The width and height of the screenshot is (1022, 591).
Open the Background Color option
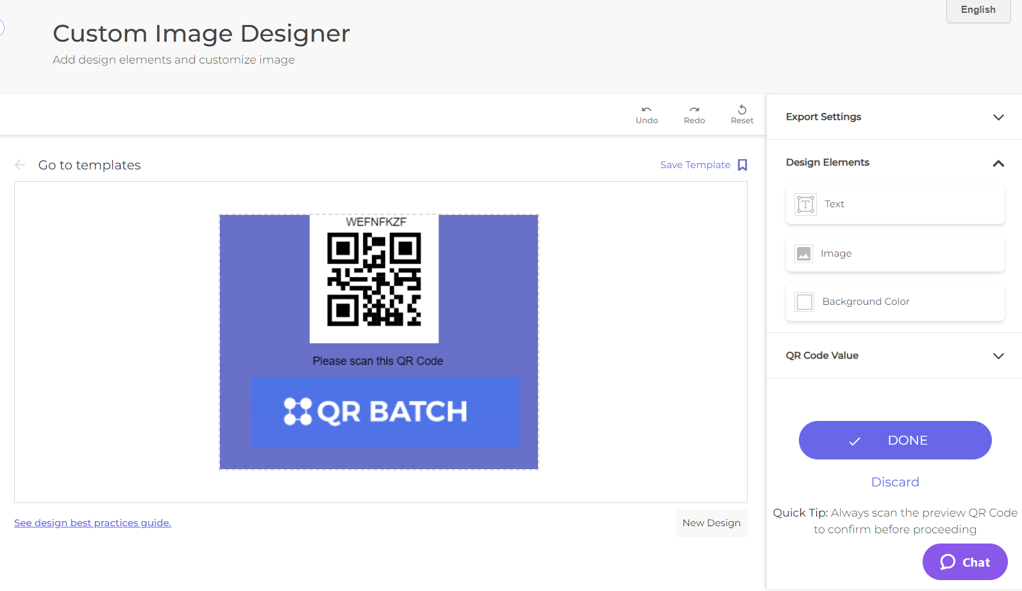coord(895,302)
